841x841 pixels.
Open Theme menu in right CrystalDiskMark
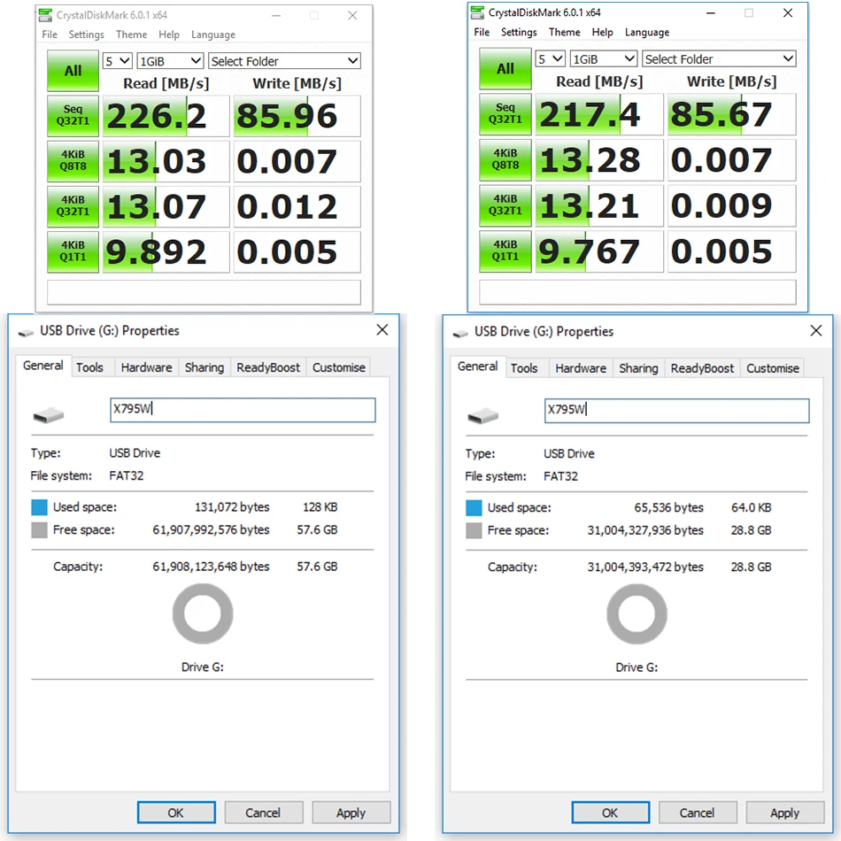point(564,32)
